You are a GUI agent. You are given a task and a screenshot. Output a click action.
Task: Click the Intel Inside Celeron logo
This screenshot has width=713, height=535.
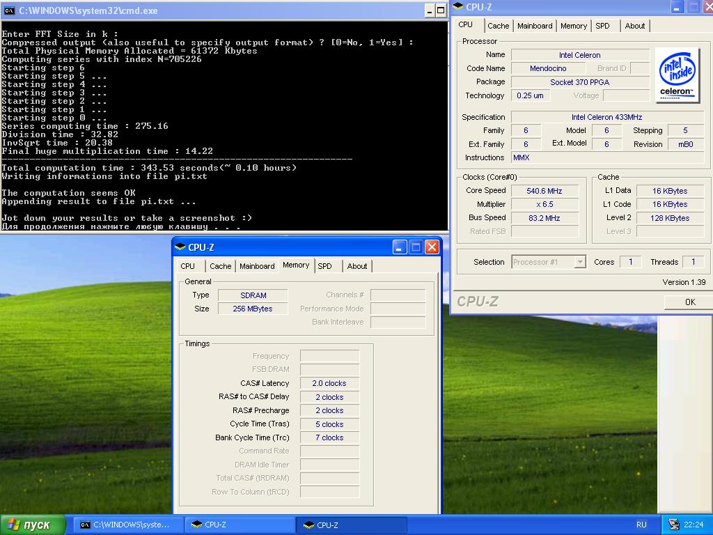[x=677, y=75]
